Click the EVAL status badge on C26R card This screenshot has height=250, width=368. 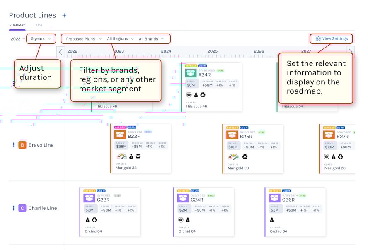click(302, 195)
